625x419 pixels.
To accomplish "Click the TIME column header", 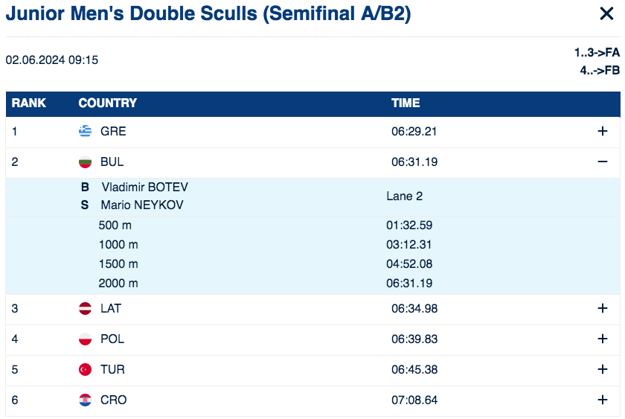I will tap(406, 103).
